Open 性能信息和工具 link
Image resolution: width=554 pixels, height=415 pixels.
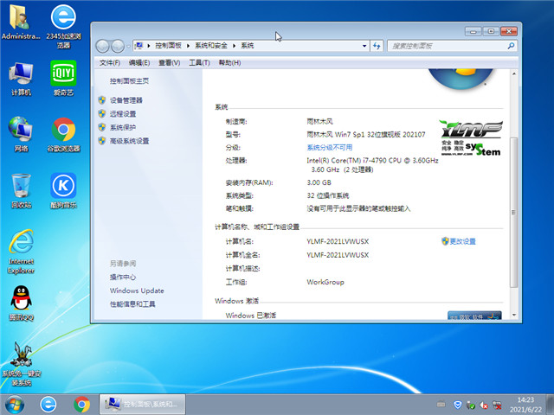pyautogui.click(x=132, y=303)
